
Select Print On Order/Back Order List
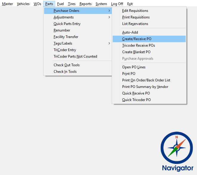[x=146, y=80]
